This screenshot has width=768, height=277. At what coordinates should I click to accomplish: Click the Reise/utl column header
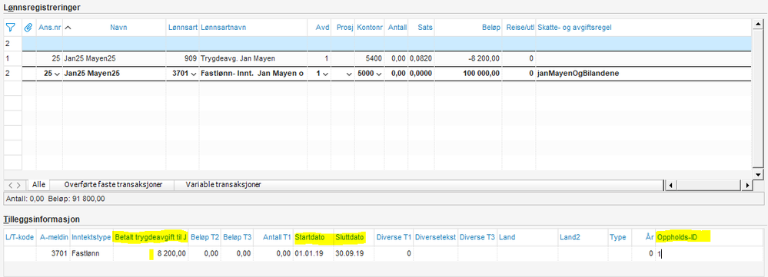coord(520,28)
